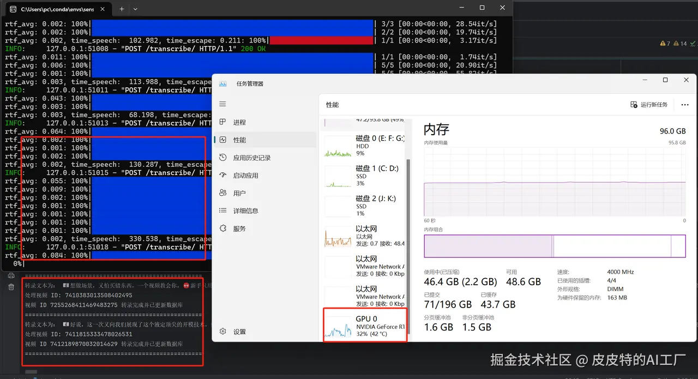Click the memory composition bar (内存组合)

555,246
